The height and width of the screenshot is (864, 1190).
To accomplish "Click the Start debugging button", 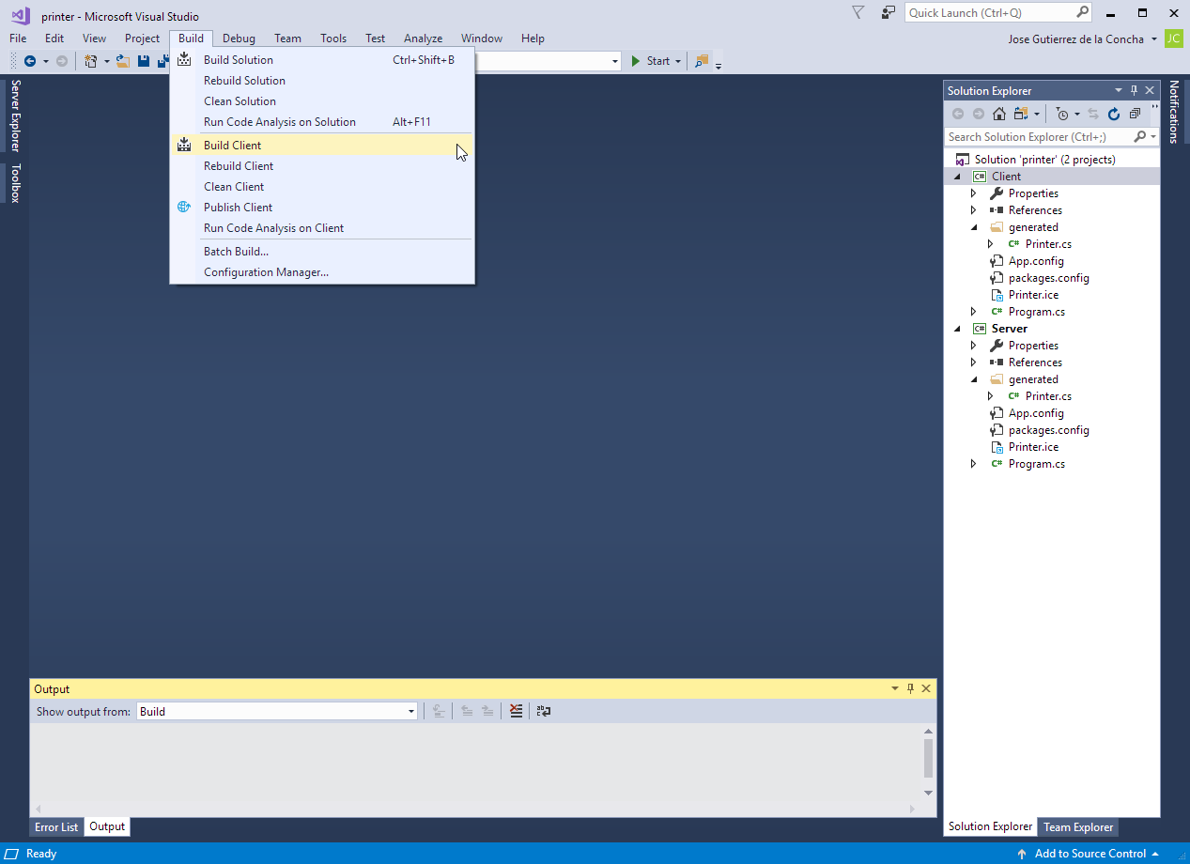I will [x=651, y=61].
